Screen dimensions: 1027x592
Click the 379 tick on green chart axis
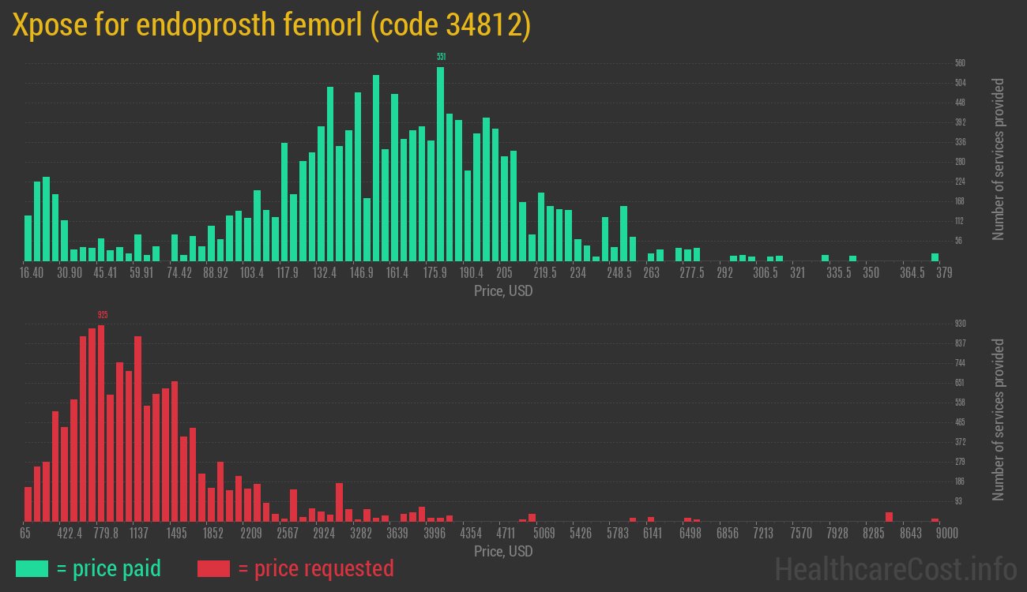(x=943, y=273)
